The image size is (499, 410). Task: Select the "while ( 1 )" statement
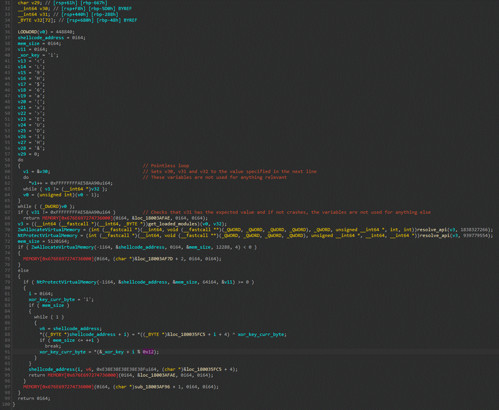[x=49, y=317]
